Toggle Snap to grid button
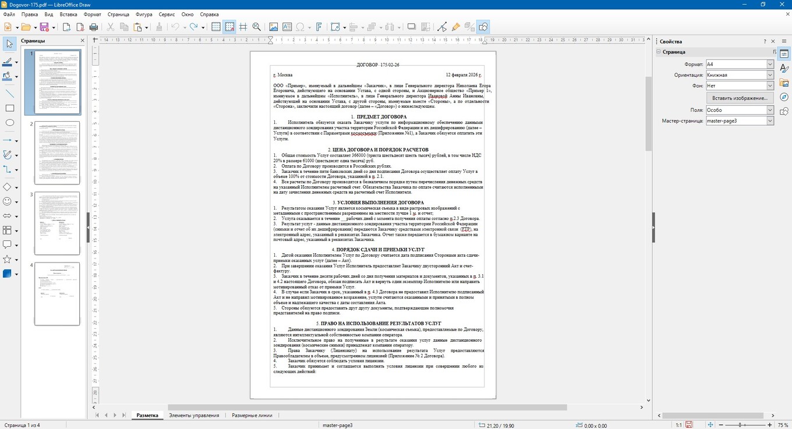The height and width of the screenshot is (429, 792). [x=229, y=27]
